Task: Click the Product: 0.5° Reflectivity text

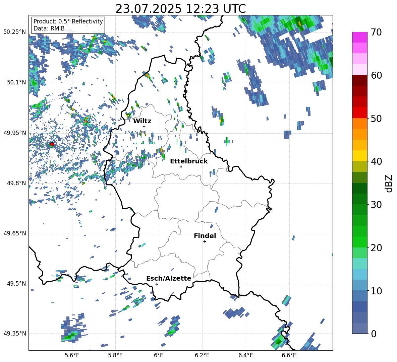Action: (68, 21)
